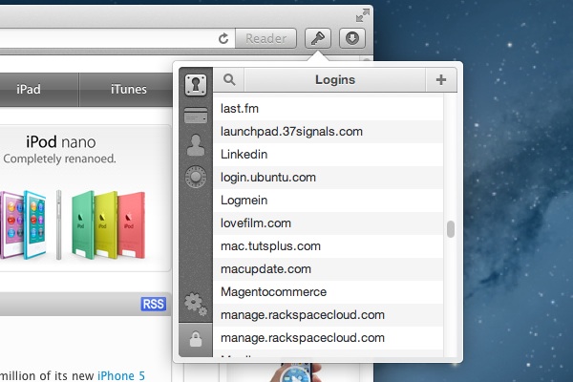
Task: Open the credit card Wallet sidebar icon
Action: [196, 116]
